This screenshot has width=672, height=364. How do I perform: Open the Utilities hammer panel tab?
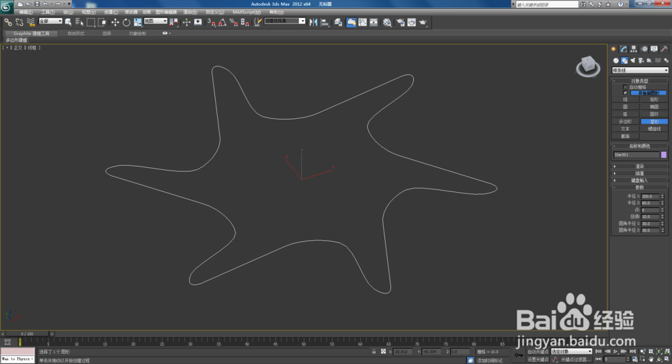pos(665,49)
